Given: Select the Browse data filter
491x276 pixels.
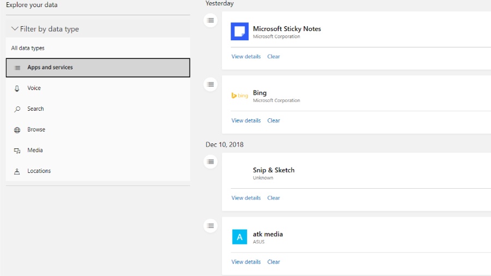Looking at the screenshot, I should (x=98, y=130).
